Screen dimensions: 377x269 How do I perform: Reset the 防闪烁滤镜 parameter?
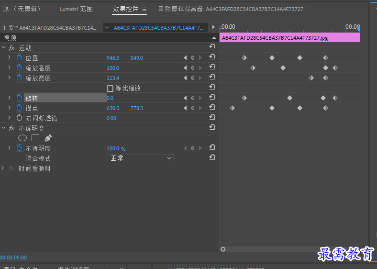click(212, 117)
